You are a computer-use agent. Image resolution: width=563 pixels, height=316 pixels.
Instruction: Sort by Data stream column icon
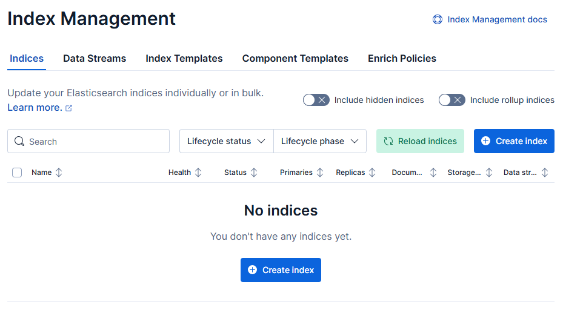tap(544, 173)
